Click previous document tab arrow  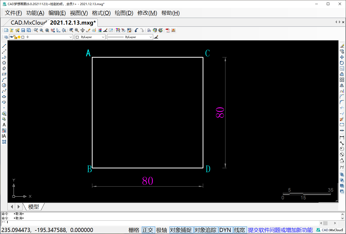[336, 22]
